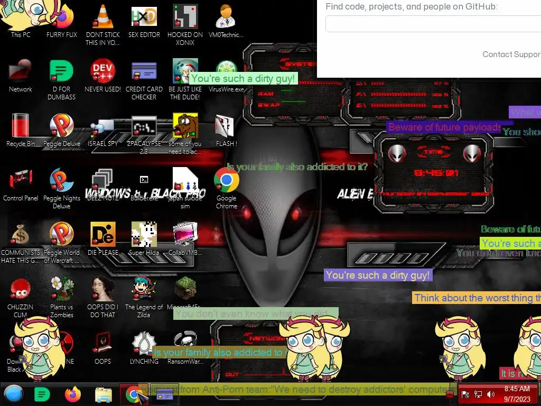Screen dimensions: 541x406
Task: Switch to the credit card app taskbar button
Action: [x=165, y=394]
